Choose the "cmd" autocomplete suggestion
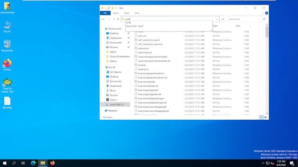Screen dimensions: 298x167 pyautogui.click(x=169, y=23)
